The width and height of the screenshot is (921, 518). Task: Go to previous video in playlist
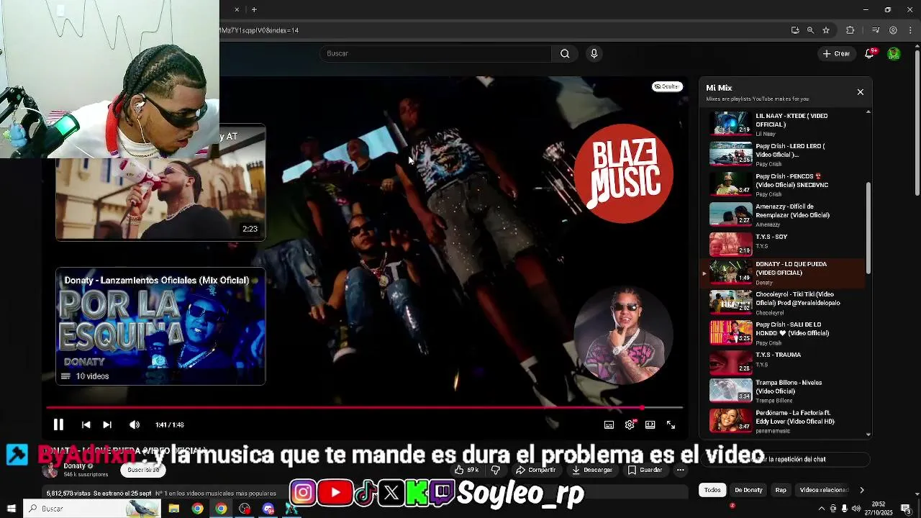pyautogui.click(x=86, y=424)
